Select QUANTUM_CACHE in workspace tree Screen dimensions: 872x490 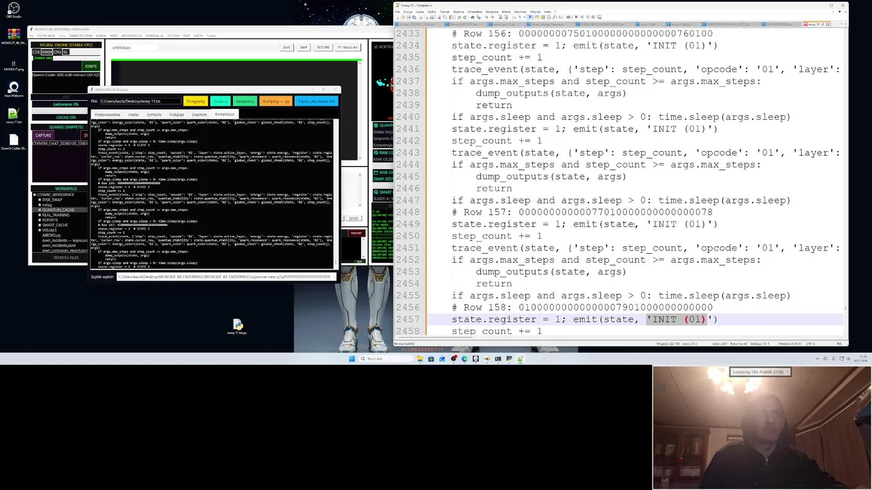(x=58, y=210)
